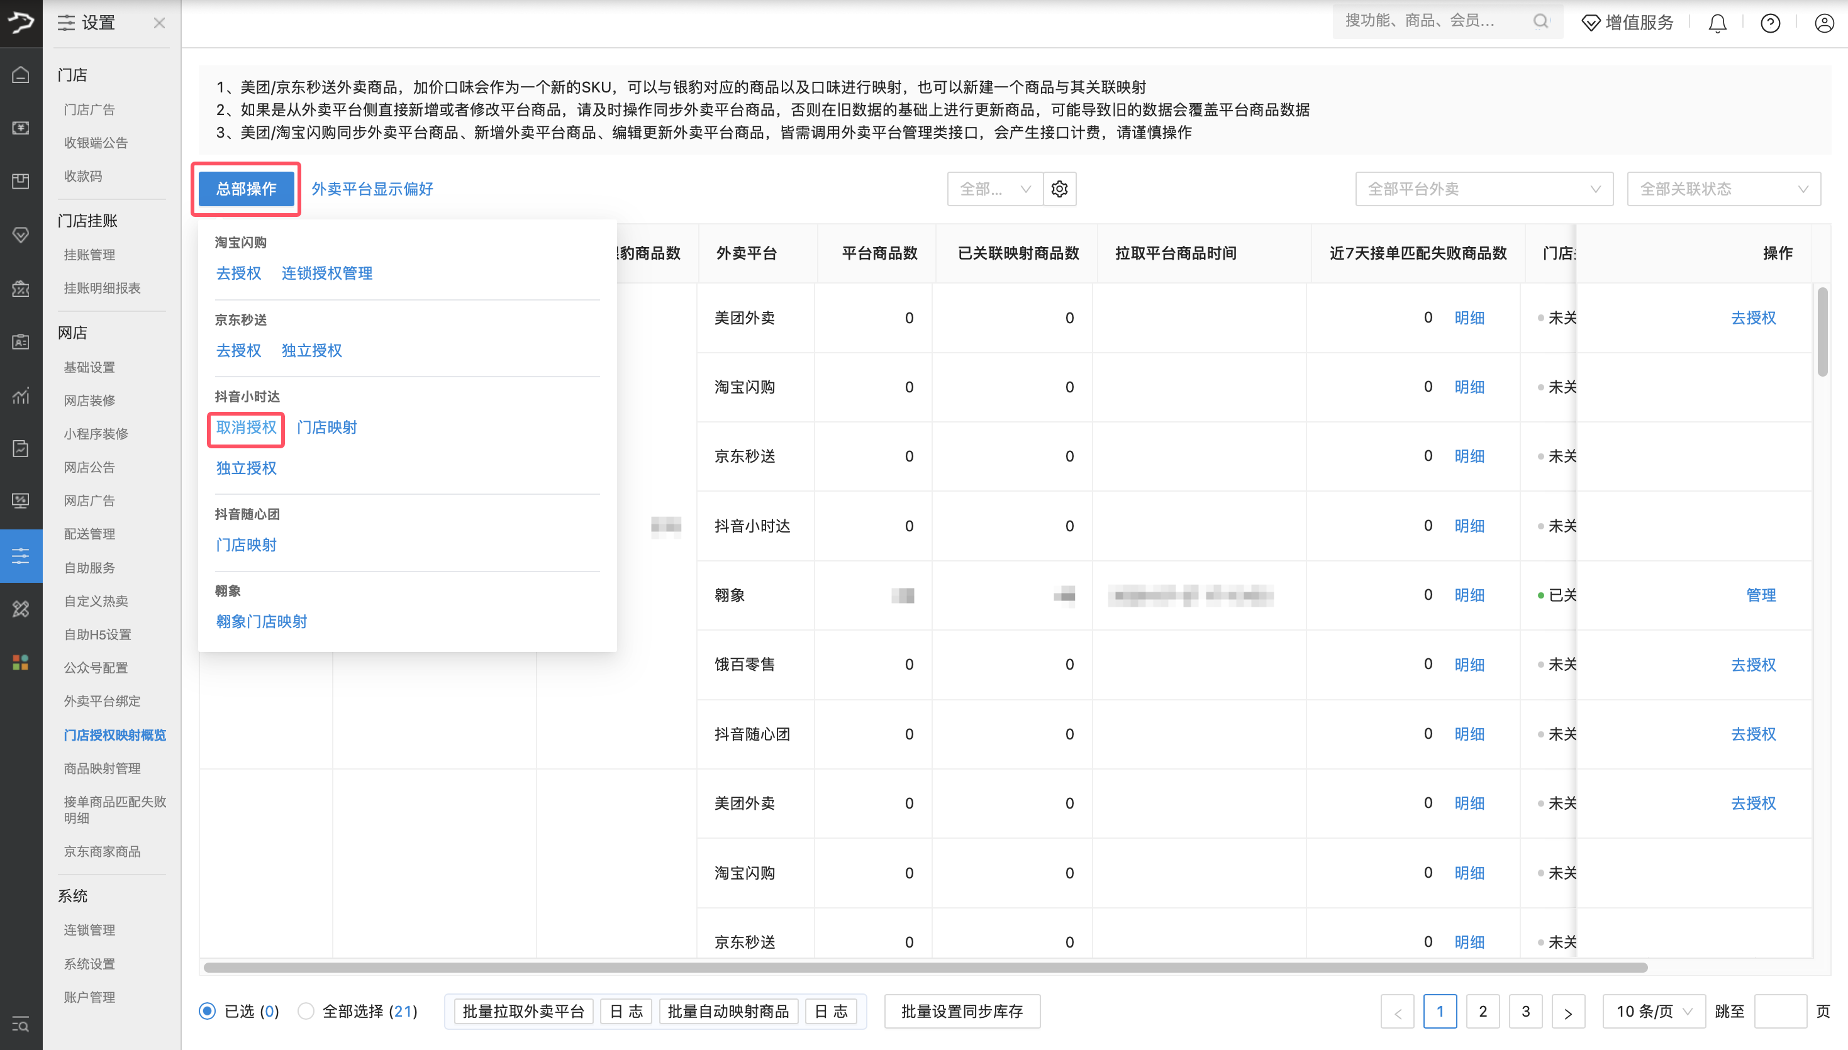The image size is (1848, 1050).
Task: Click the cashier register icon in left rail
Action: point(21,128)
